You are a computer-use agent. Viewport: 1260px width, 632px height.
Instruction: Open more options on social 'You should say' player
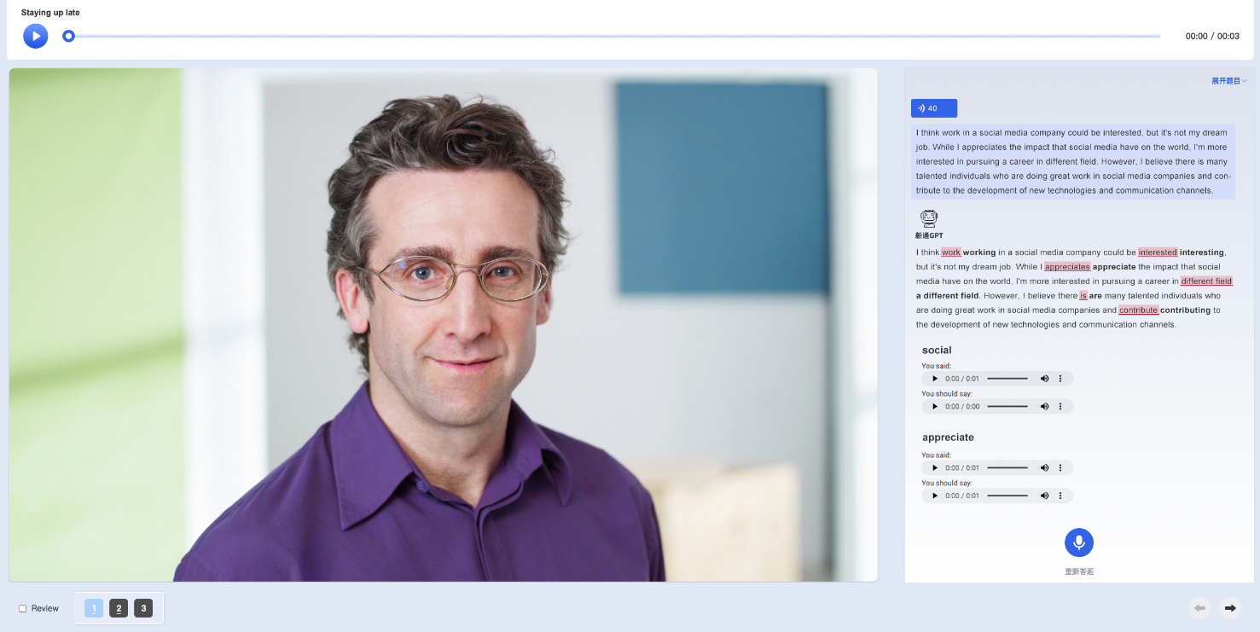pyautogui.click(x=1060, y=407)
